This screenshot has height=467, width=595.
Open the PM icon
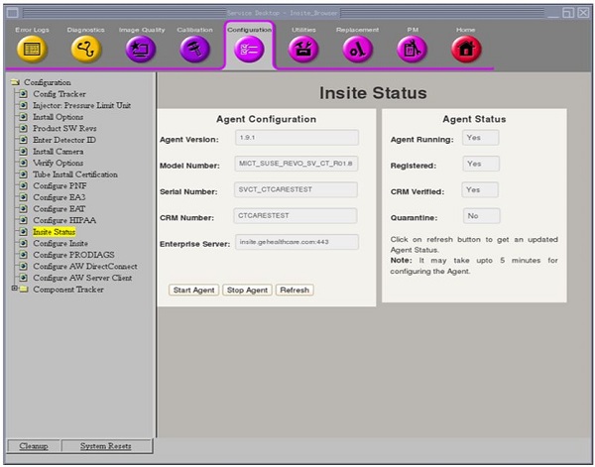click(x=412, y=50)
